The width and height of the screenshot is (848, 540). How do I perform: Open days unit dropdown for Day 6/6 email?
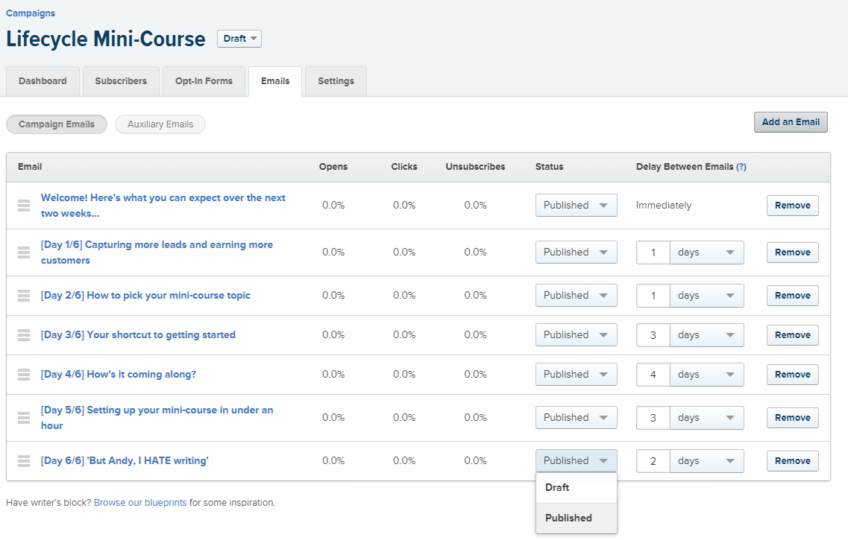(x=707, y=460)
